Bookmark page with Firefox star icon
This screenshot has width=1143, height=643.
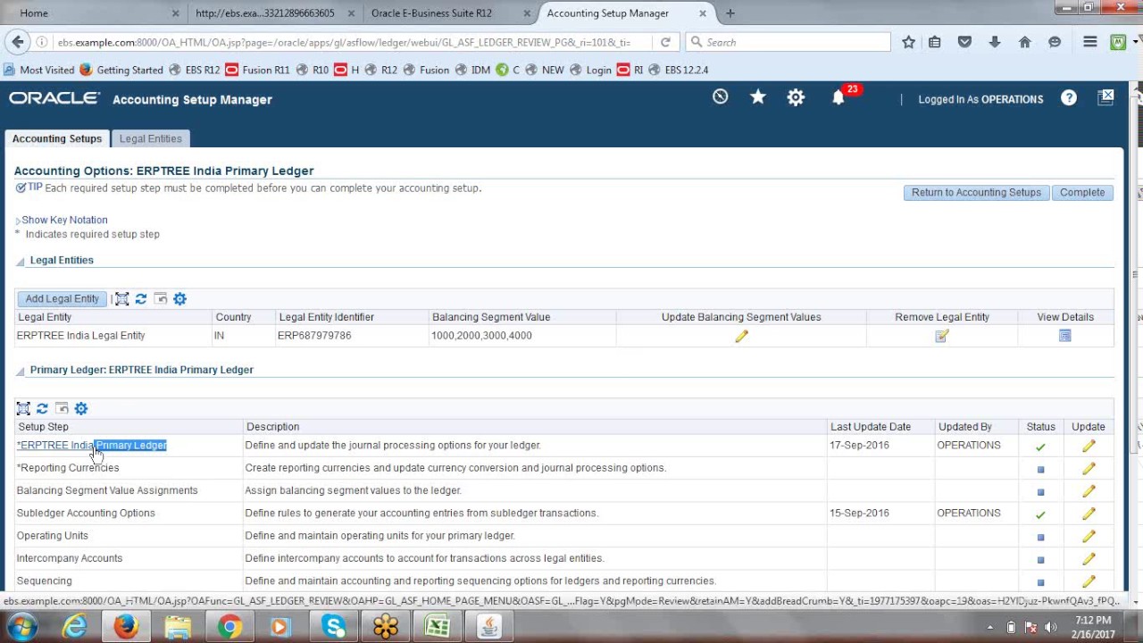coord(908,42)
